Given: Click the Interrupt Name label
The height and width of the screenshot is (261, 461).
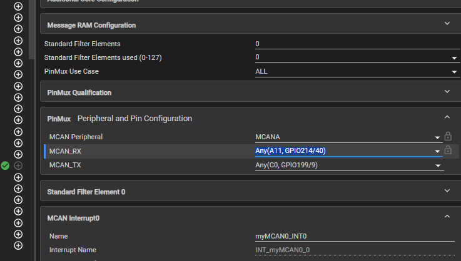Looking at the screenshot, I should [x=73, y=250].
